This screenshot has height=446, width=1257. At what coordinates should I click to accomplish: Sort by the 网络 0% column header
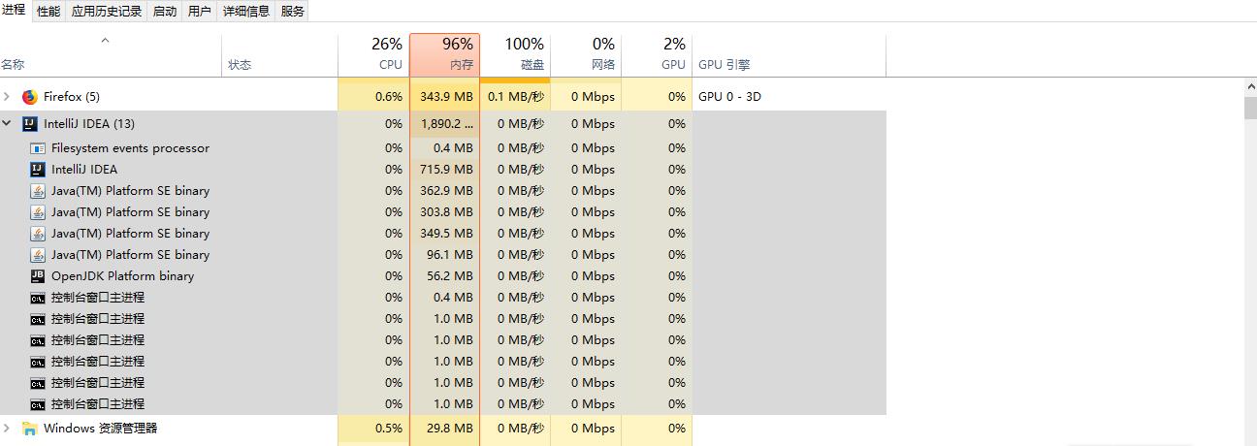pyautogui.click(x=586, y=54)
